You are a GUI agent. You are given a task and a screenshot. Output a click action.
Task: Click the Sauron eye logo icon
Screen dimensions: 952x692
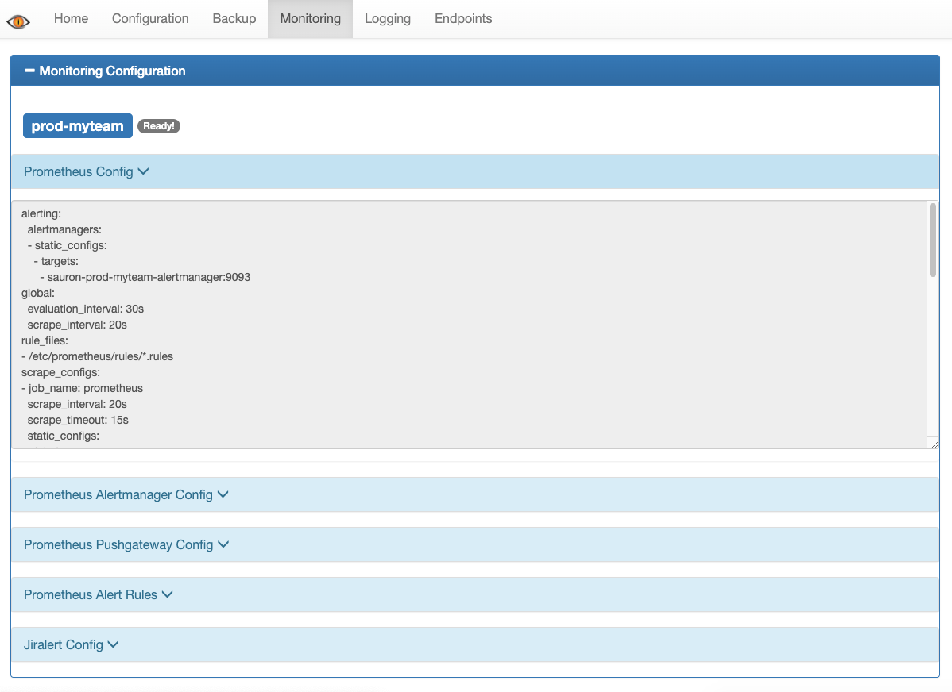(x=17, y=21)
